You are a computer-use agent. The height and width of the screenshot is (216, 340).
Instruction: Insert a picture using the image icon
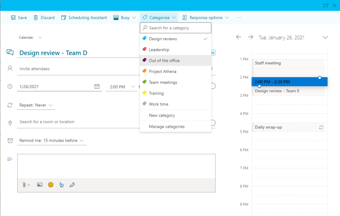tap(40, 185)
